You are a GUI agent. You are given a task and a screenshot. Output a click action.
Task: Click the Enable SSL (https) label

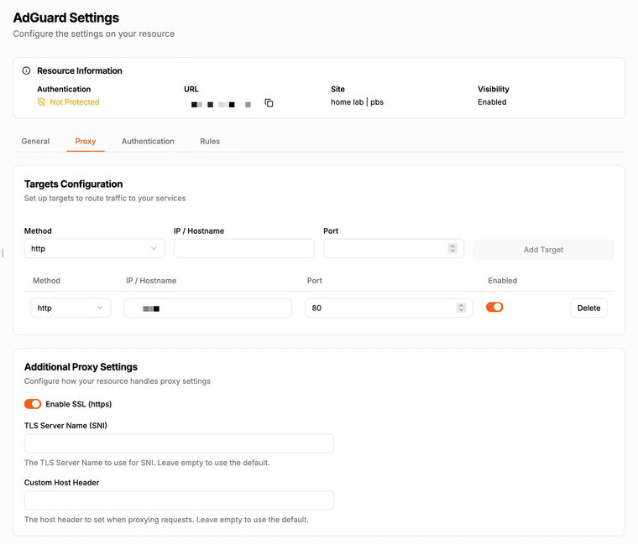[79, 404]
